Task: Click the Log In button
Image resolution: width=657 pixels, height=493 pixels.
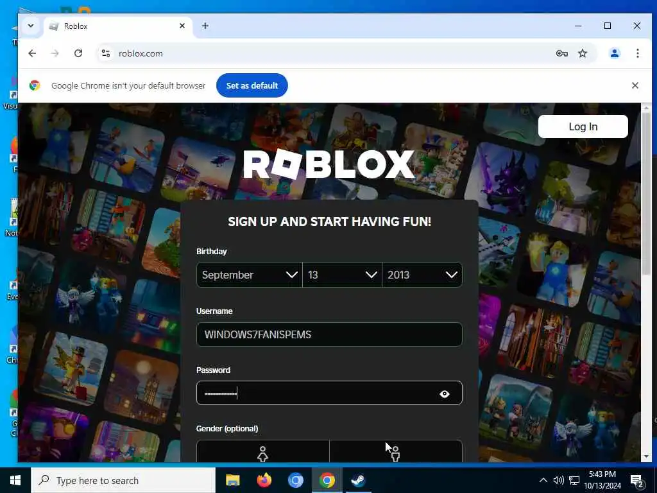Action: (x=583, y=126)
